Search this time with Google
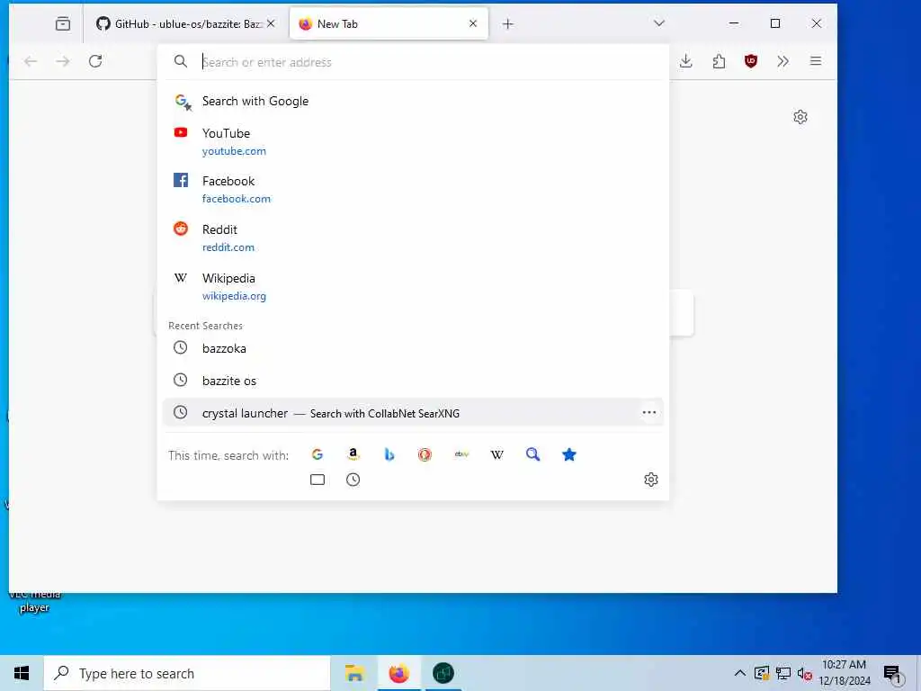The image size is (921, 691). pos(317,454)
